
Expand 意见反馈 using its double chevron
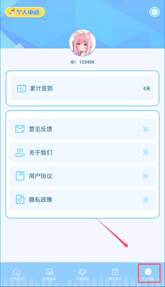click(x=145, y=129)
